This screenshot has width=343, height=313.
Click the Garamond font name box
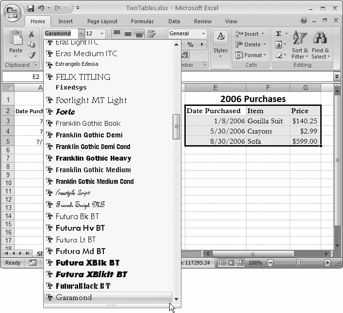[61, 33]
